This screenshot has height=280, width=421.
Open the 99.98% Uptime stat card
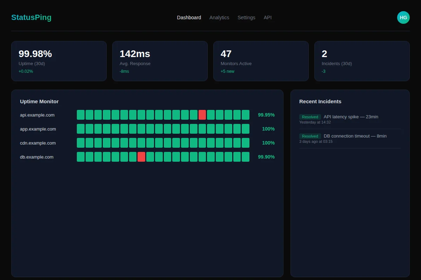click(x=59, y=61)
